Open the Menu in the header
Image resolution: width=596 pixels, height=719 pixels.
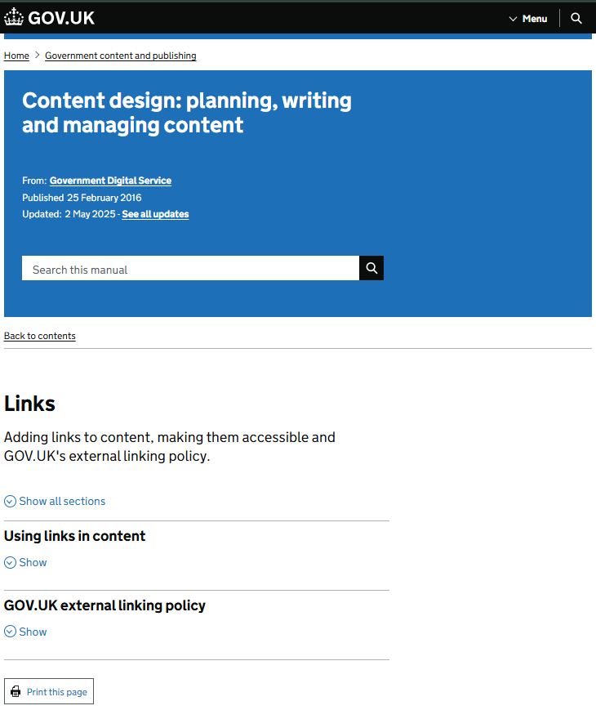pyautogui.click(x=534, y=18)
